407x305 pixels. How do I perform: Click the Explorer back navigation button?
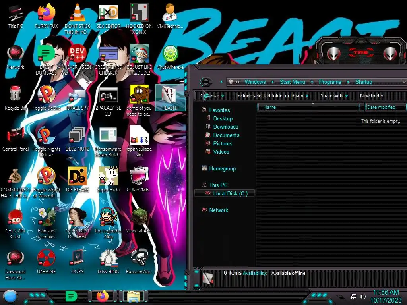point(205,82)
